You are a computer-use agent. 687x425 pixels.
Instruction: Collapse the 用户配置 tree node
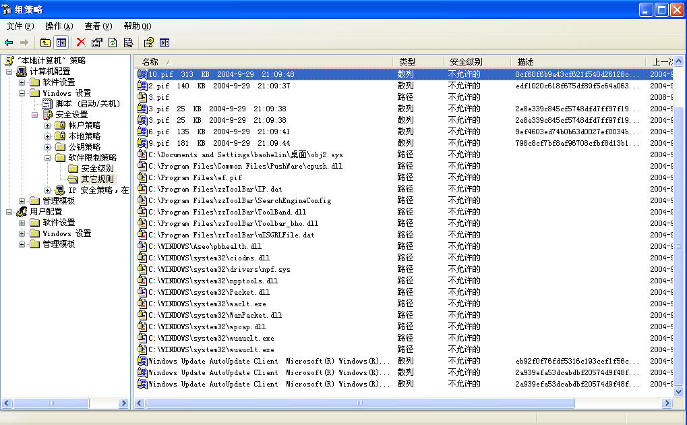pyautogui.click(x=9, y=212)
